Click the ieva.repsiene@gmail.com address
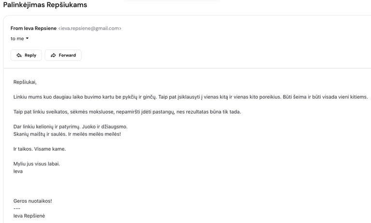371x223 pixels. [x=89, y=28]
